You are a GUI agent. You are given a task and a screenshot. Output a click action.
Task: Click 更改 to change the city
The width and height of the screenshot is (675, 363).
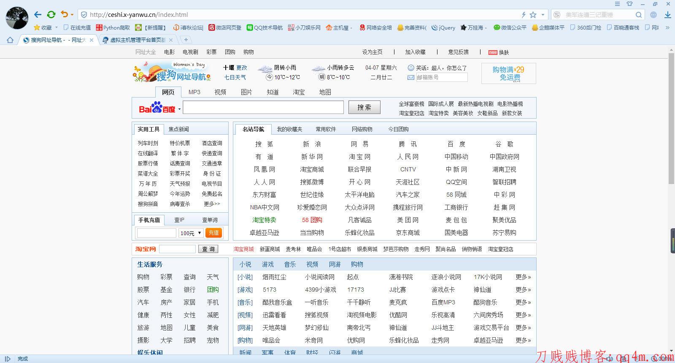tap(242, 68)
